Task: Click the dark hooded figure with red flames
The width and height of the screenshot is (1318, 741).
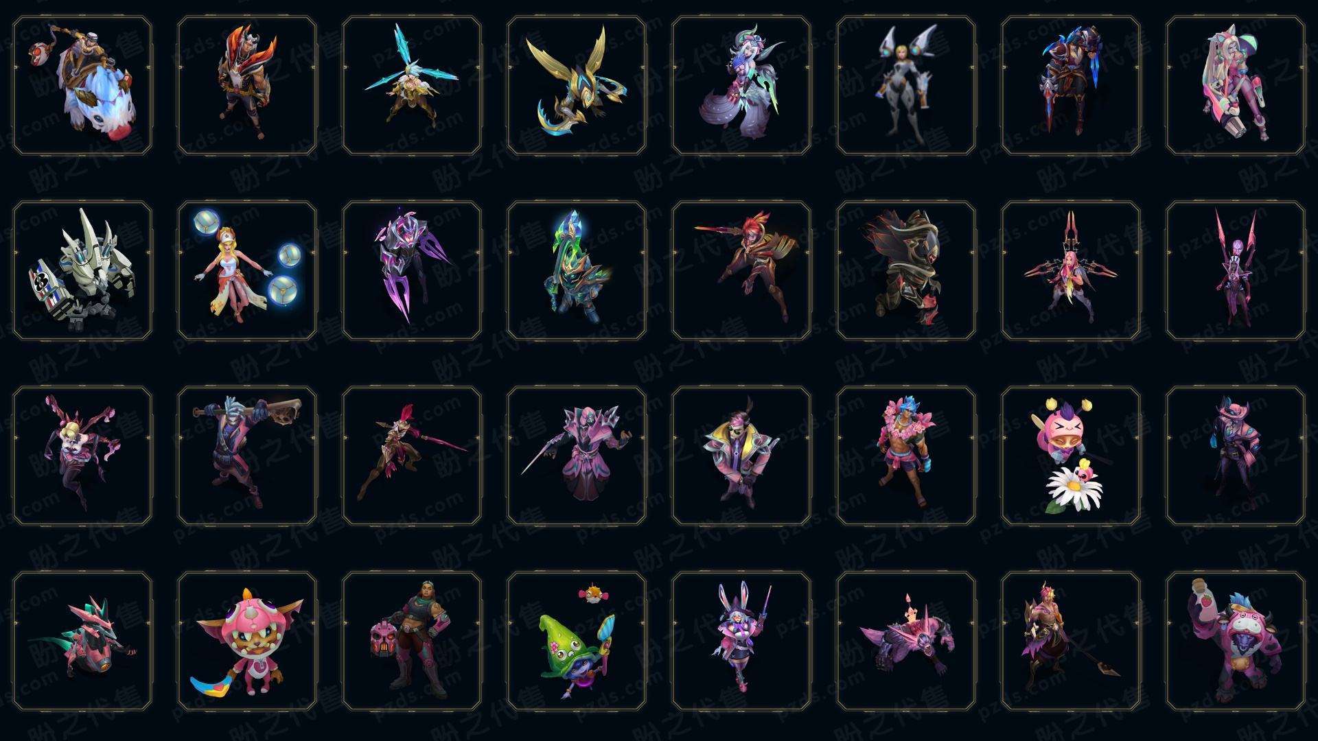Action: pos(906,270)
